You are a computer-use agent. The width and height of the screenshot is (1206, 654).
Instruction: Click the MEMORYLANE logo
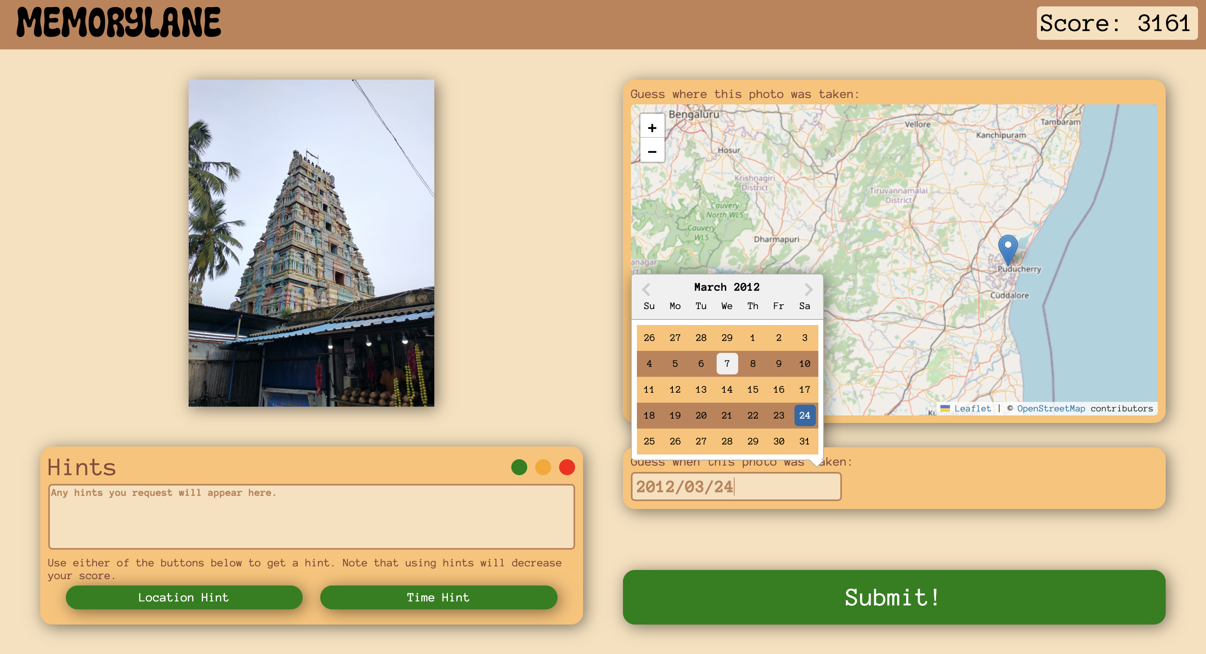click(x=118, y=22)
